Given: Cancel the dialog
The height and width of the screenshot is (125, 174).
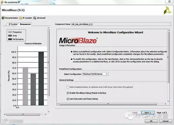Looking at the screenshot, I should [165, 121].
